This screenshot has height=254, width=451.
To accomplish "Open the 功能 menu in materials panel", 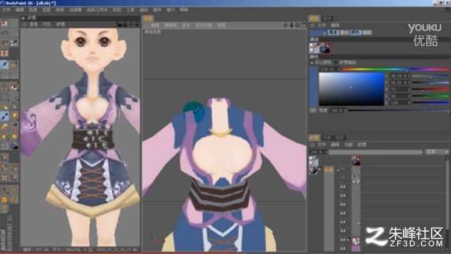I will tap(348, 145).
